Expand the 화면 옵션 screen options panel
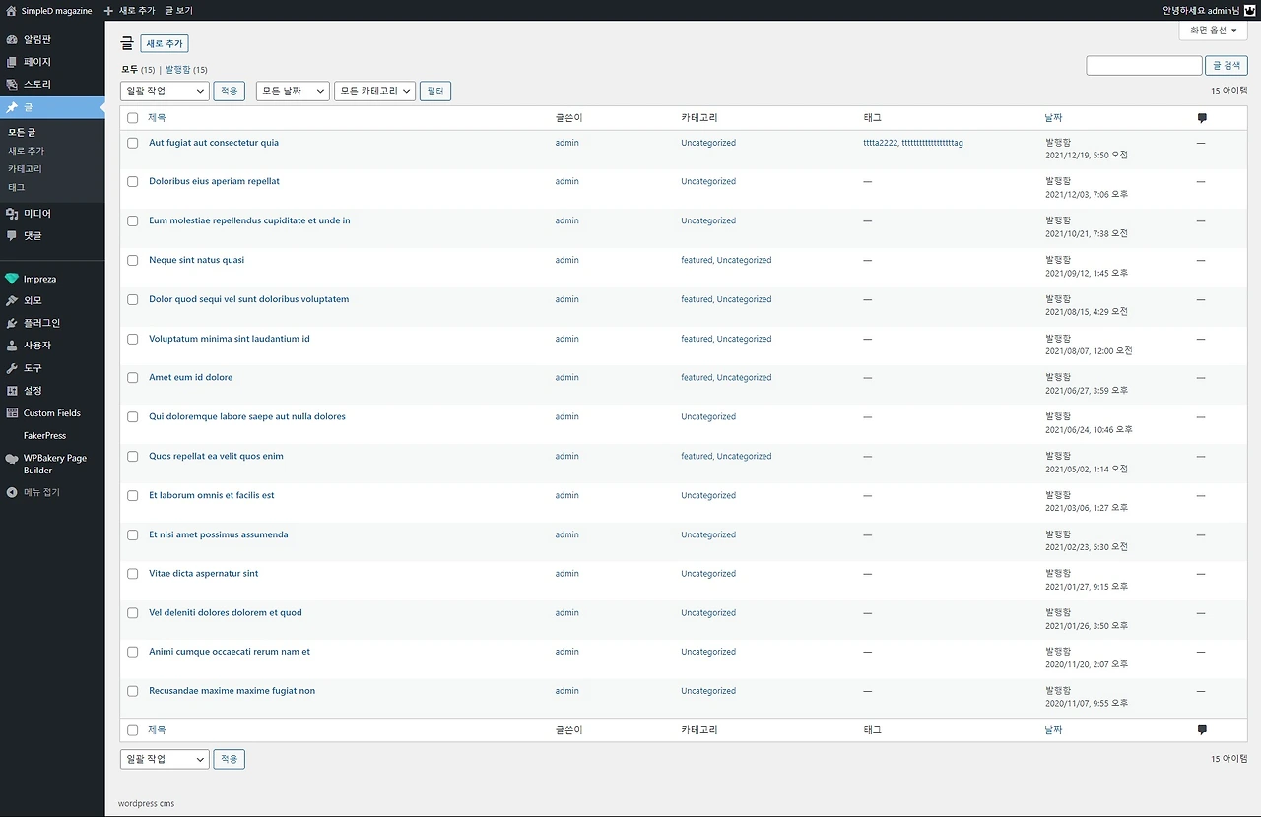Image resolution: width=1261 pixels, height=817 pixels. click(x=1213, y=31)
